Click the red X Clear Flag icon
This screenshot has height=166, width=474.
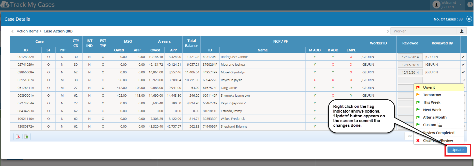[418, 141]
